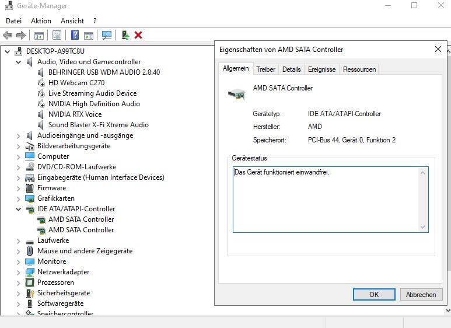Switch to the Details tab
This screenshot has height=328, width=451.
point(291,69)
